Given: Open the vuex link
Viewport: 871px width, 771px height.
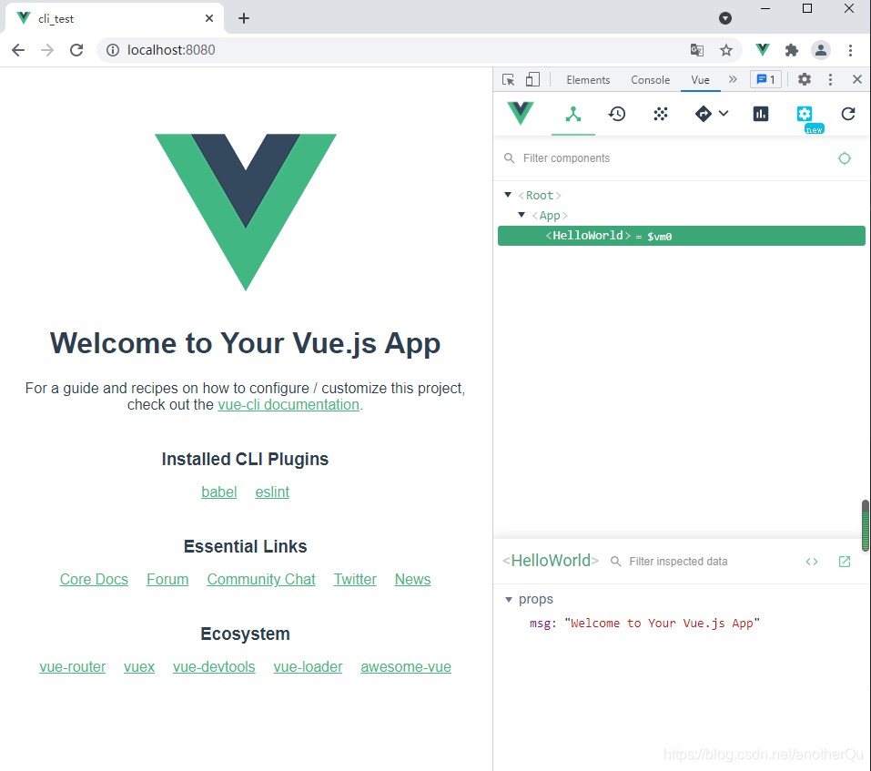Looking at the screenshot, I should pos(139,666).
